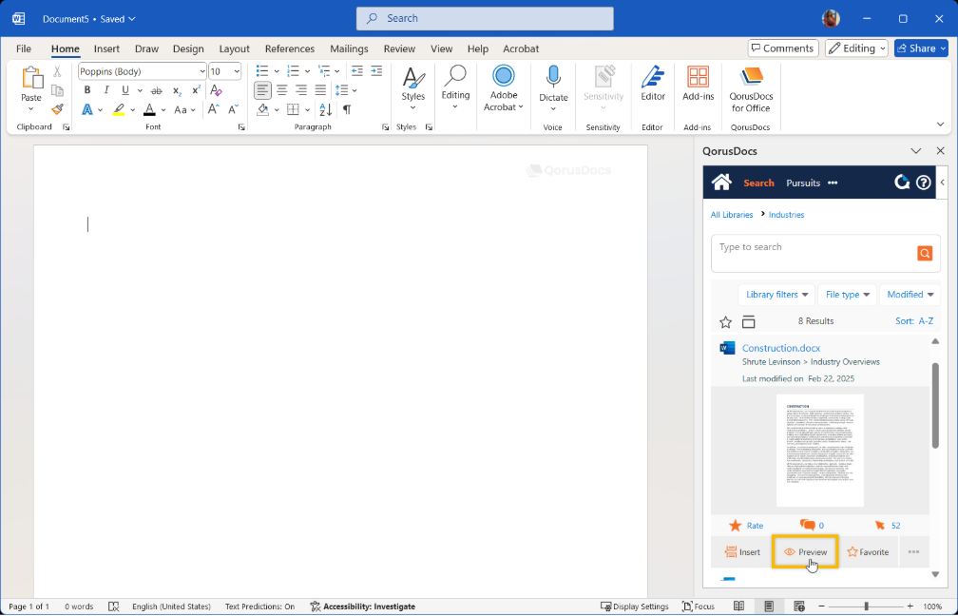This screenshot has height=616, width=958.
Task: Open the Construction.docx link
Action: (781, 348)
